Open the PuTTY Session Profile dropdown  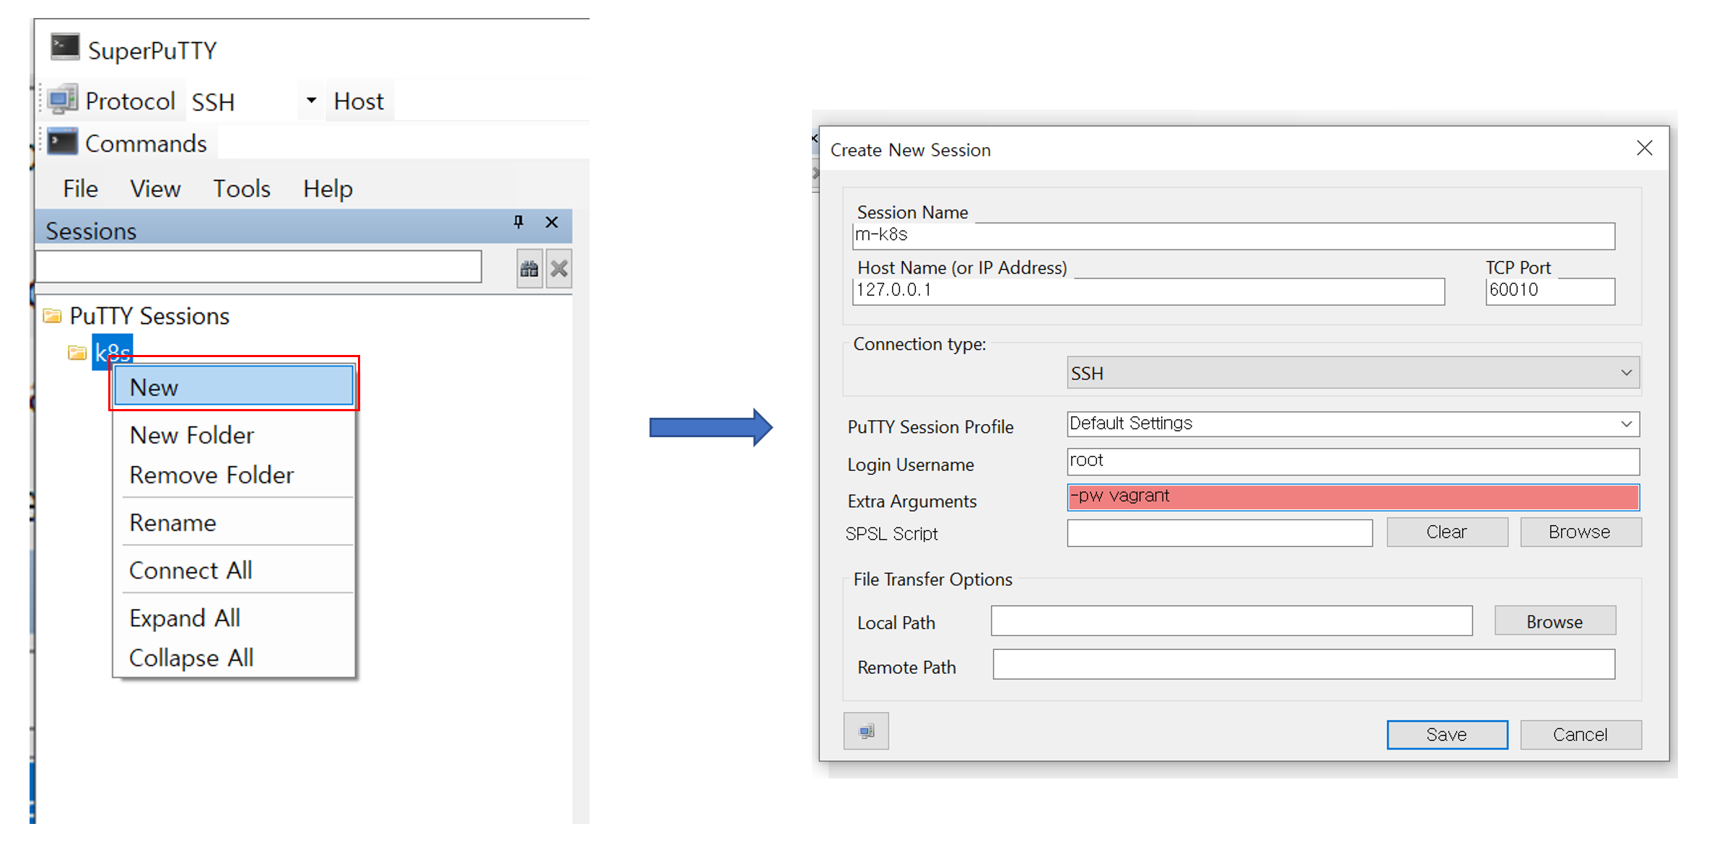click(x=1626, y=424)
